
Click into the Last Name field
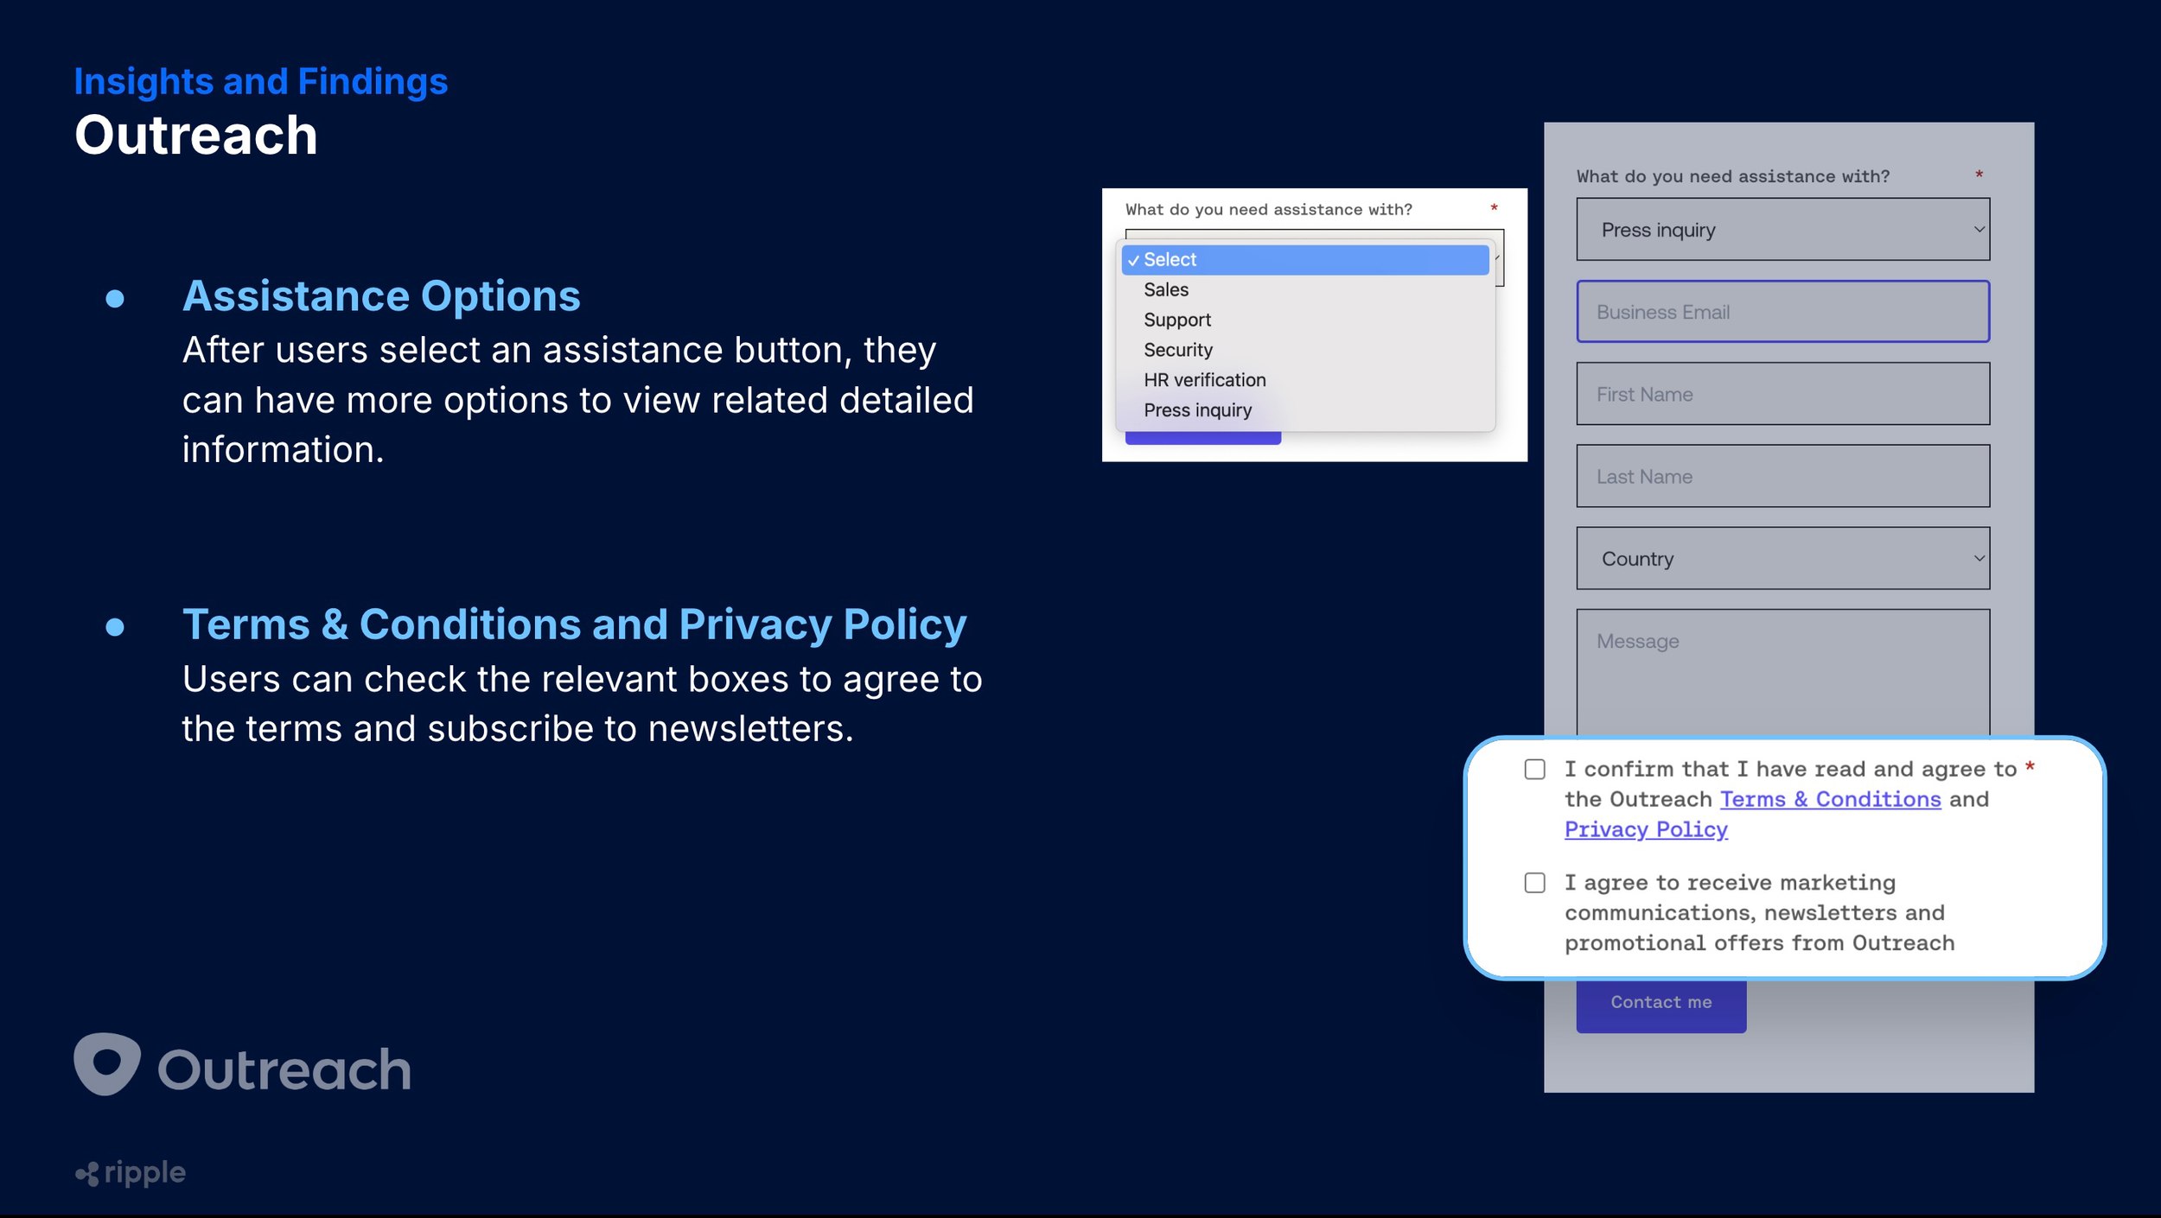tap(1782, 477)
